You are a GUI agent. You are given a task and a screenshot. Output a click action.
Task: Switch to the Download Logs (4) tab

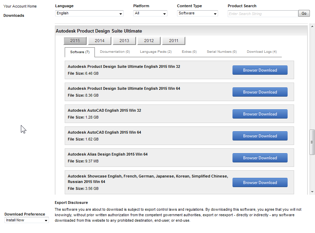[262, 52]
